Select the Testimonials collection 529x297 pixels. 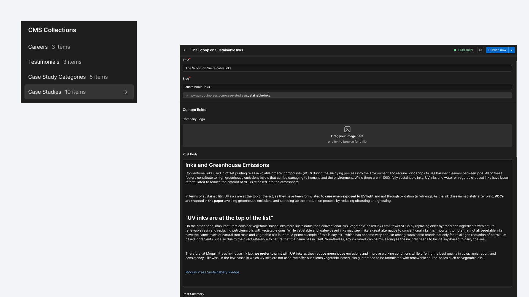point(44,62)
